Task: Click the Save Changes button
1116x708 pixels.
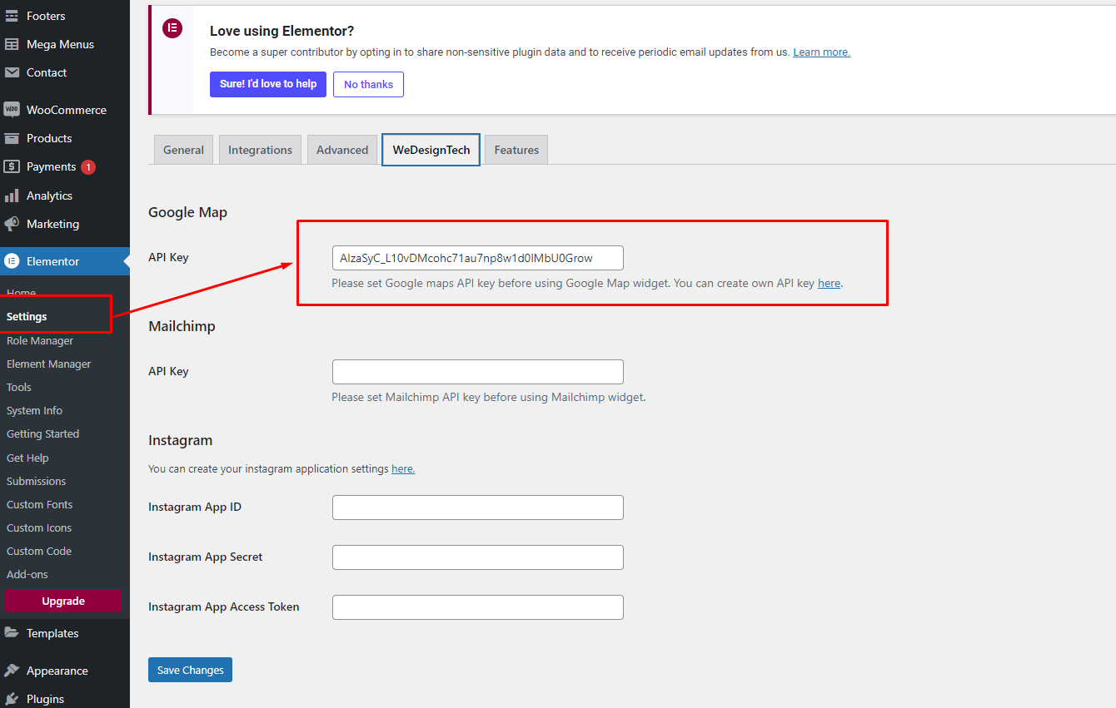Action: point(190,670)
